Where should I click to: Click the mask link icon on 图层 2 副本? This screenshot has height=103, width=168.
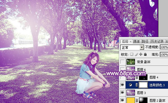coord(137,100)
